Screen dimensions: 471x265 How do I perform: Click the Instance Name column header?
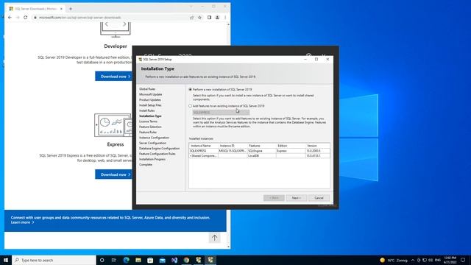[x=203, y=146]
